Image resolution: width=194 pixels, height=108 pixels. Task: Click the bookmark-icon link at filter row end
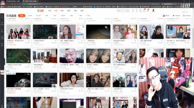187,16
